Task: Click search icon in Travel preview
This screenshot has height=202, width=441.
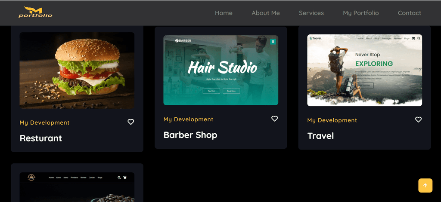Action: (419, 38)
